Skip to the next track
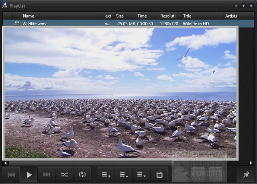The height and width of the screenshot is (184, 257). (x=47, y=174)
